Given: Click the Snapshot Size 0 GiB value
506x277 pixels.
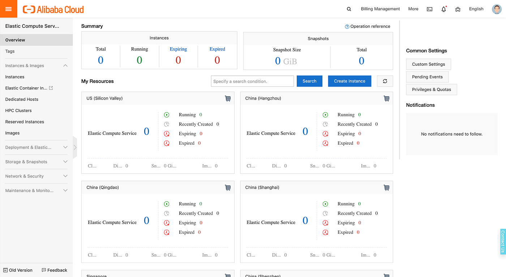Looking at the screenshot, I should (286, 61).
